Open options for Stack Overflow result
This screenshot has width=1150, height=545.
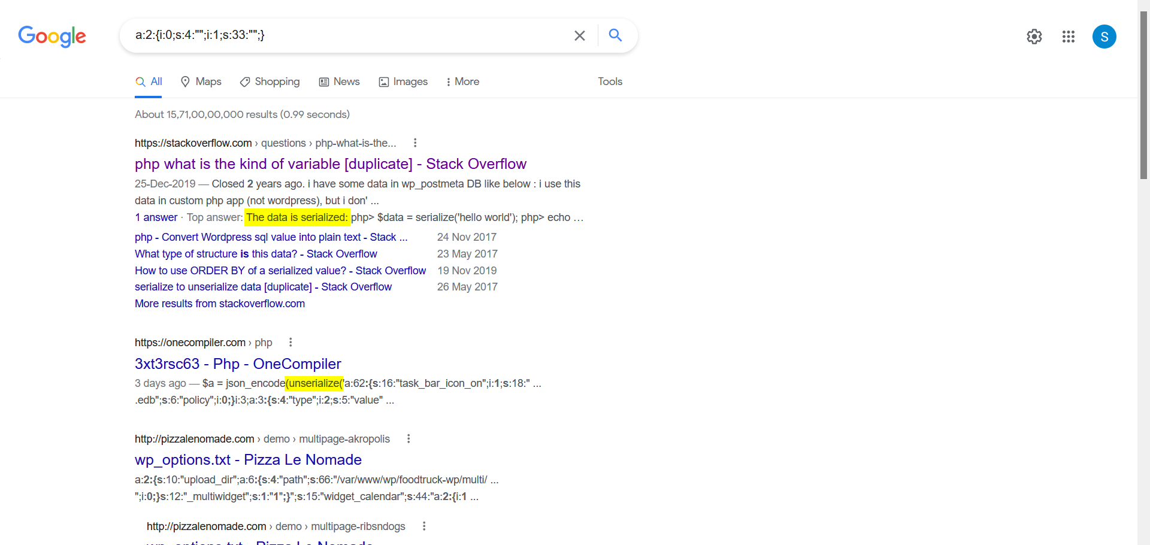[x=415, y=143]
